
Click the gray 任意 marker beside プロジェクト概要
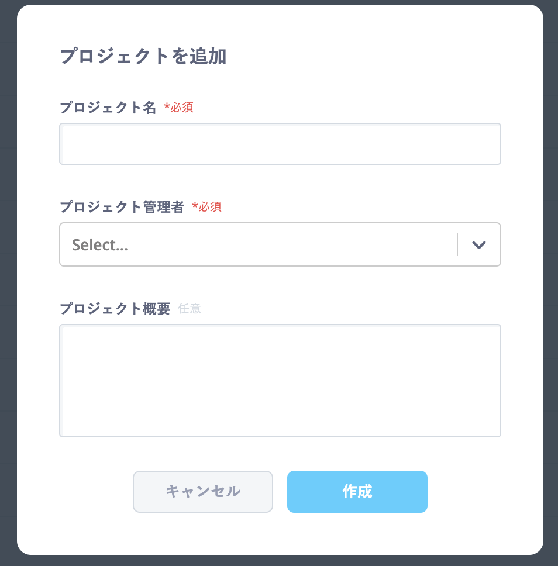coord(190,309)
